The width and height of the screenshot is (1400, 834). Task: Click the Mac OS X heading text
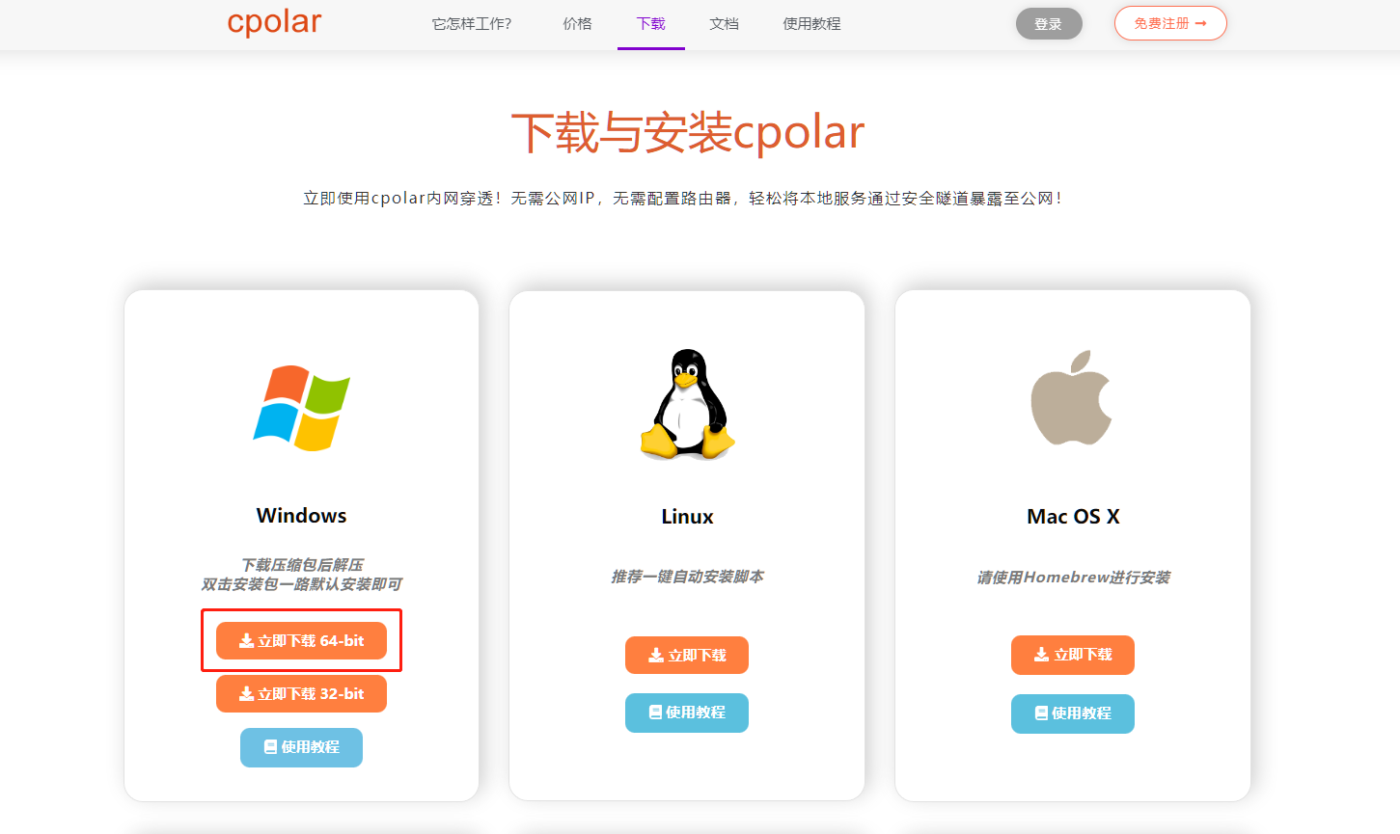pyautogui.click(x=1073, y=517)
